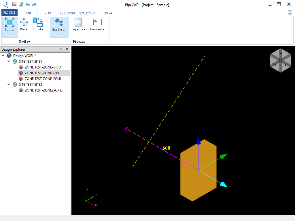This screenshot has height=221, width=295.
Task: Switch to the VIEW tab
Action: (48, 13)
